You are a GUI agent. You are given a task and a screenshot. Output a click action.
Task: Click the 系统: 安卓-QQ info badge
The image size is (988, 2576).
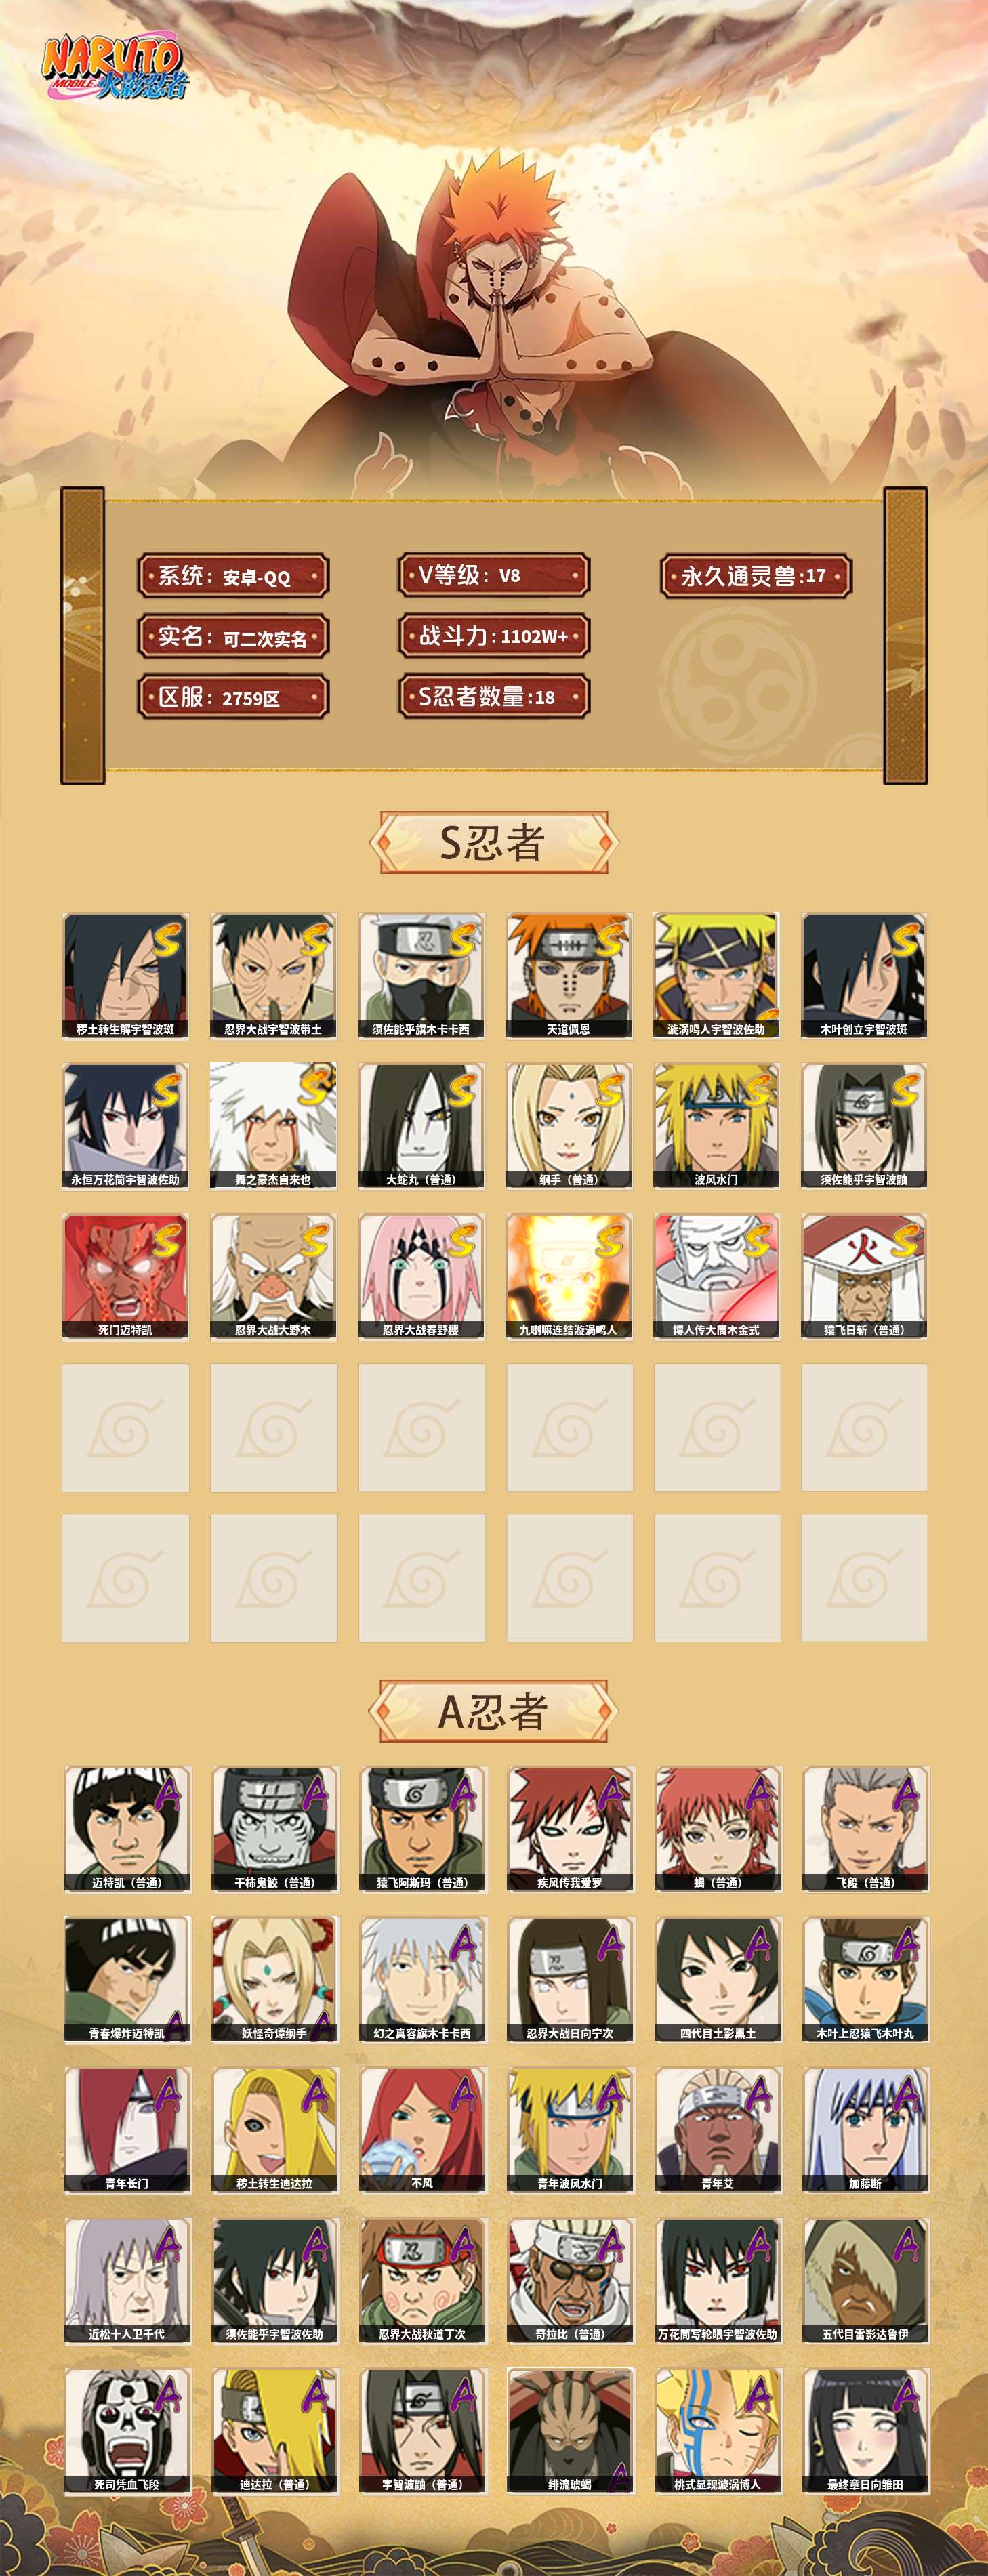[x=233, y=577]
